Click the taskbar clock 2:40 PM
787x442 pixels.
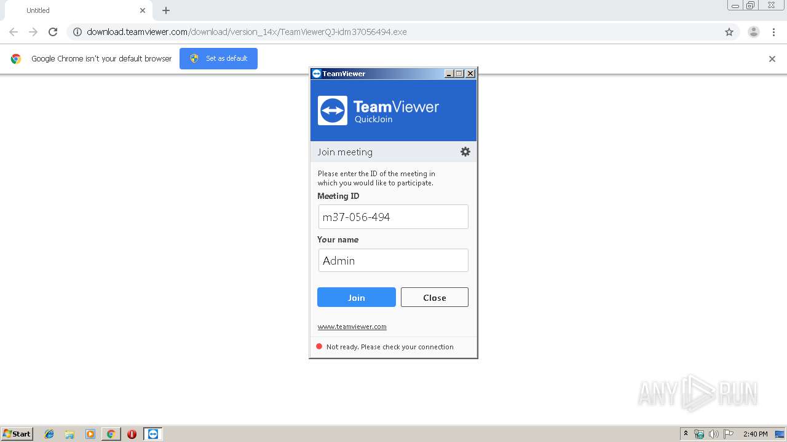coord(755,434)
